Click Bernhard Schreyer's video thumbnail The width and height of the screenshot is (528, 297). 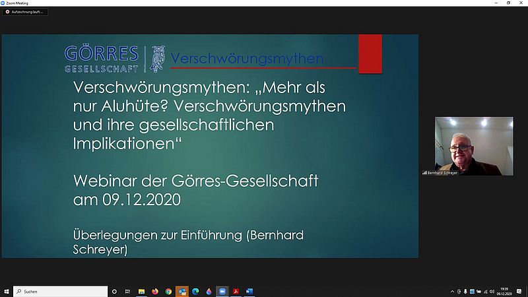coord(473,146)
